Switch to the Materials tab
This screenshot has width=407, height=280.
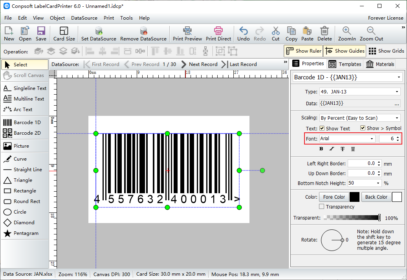(x=380, y=64)
